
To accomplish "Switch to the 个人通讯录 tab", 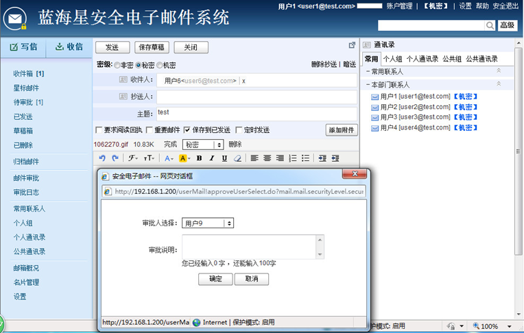I will 422,59.
